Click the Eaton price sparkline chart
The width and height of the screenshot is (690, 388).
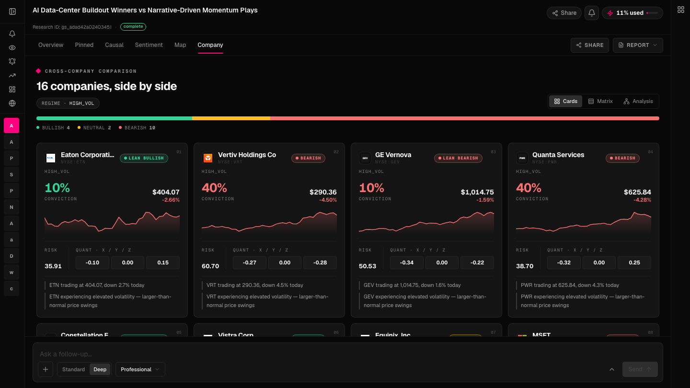click(x=112, y=222)
